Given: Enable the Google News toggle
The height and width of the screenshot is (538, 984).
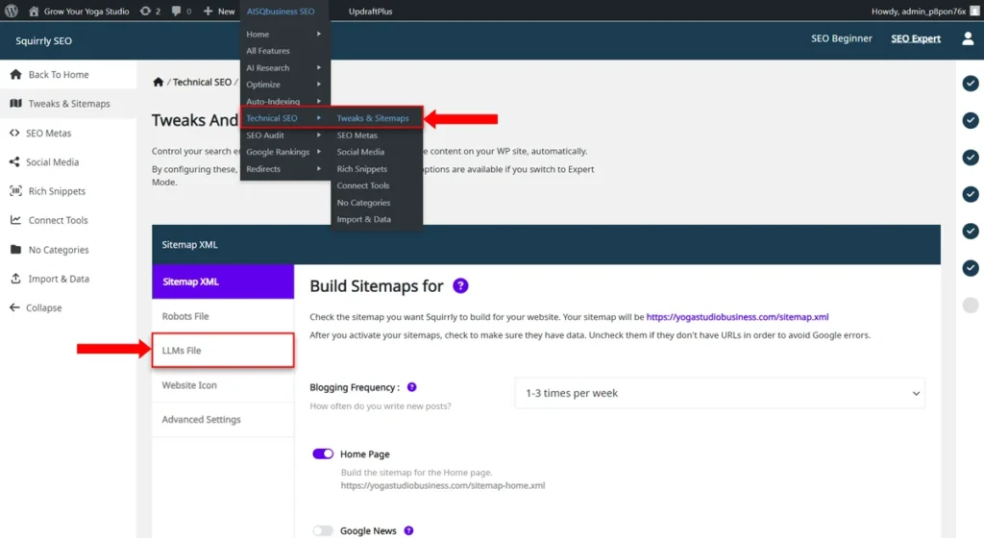Looking at the screenshot, I should [323, 530].
